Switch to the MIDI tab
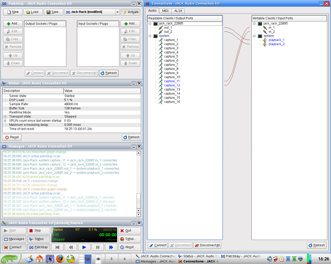Image resolution: width=331 pixels, height=264 pixels. pyautogui.click(x=165, y=11)
